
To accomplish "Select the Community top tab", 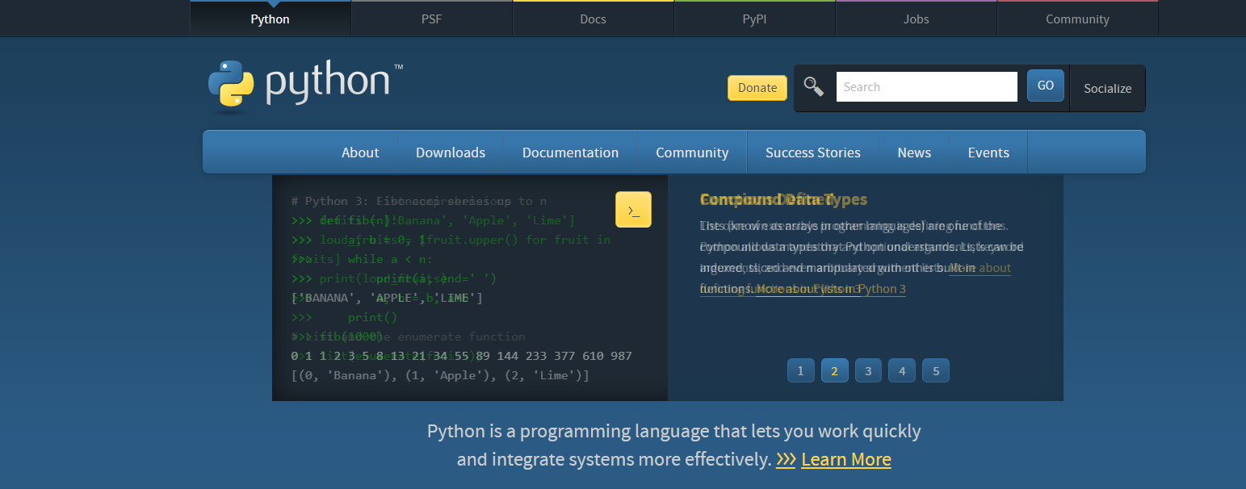I will point(1078,19).
